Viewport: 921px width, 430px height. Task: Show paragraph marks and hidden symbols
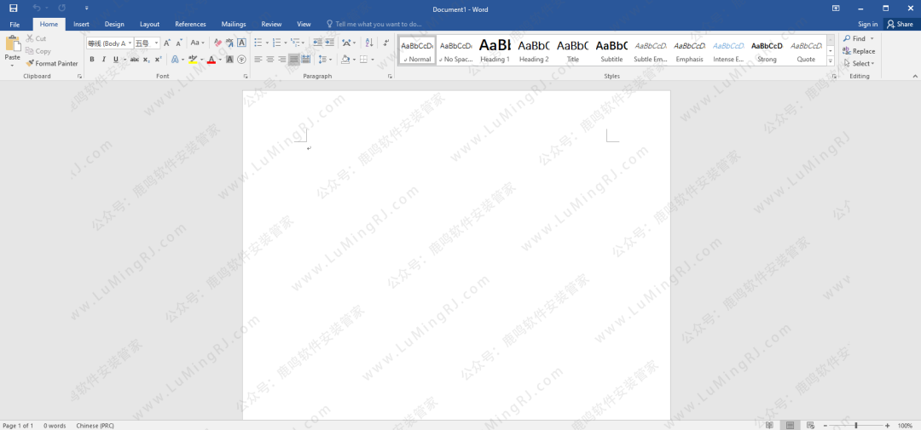386,43
